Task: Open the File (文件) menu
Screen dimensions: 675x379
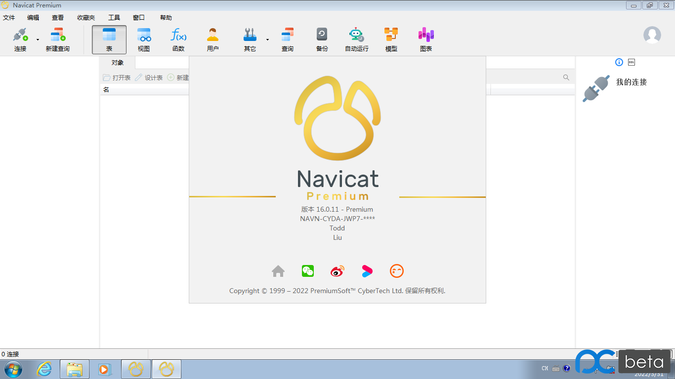Action: pyautogui.click(x=9, y=17)
